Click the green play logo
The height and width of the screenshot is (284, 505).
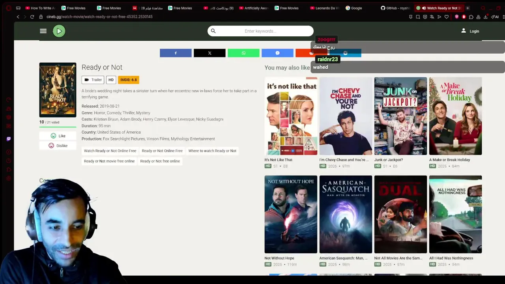(59, 31)
